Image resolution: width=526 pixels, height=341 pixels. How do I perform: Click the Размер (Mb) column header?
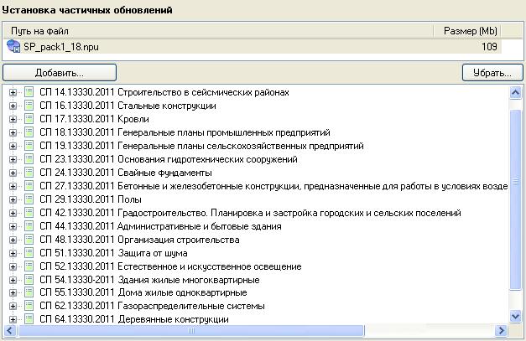[x=470, y=31]
